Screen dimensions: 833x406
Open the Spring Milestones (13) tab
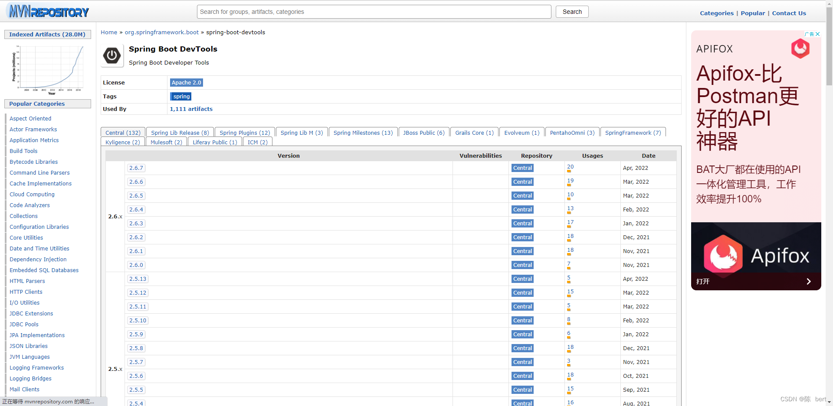click(x=363, y=133)
